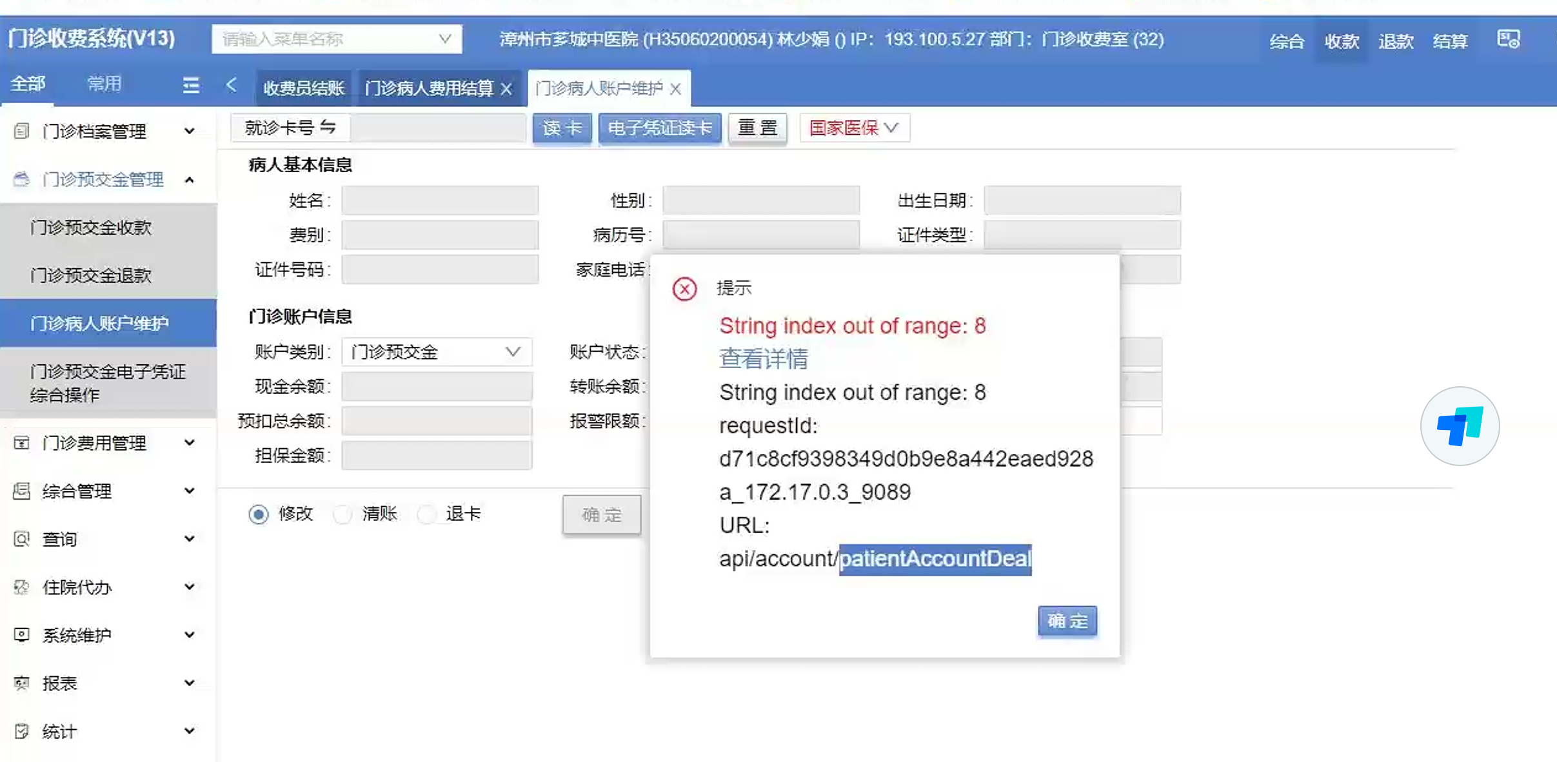Close the 门诊病人账户维护 tab
The width and height of the screenshot is (1557, 762).
click(675, 89)
